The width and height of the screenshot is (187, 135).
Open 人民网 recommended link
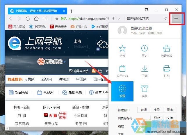click(29, 79)
